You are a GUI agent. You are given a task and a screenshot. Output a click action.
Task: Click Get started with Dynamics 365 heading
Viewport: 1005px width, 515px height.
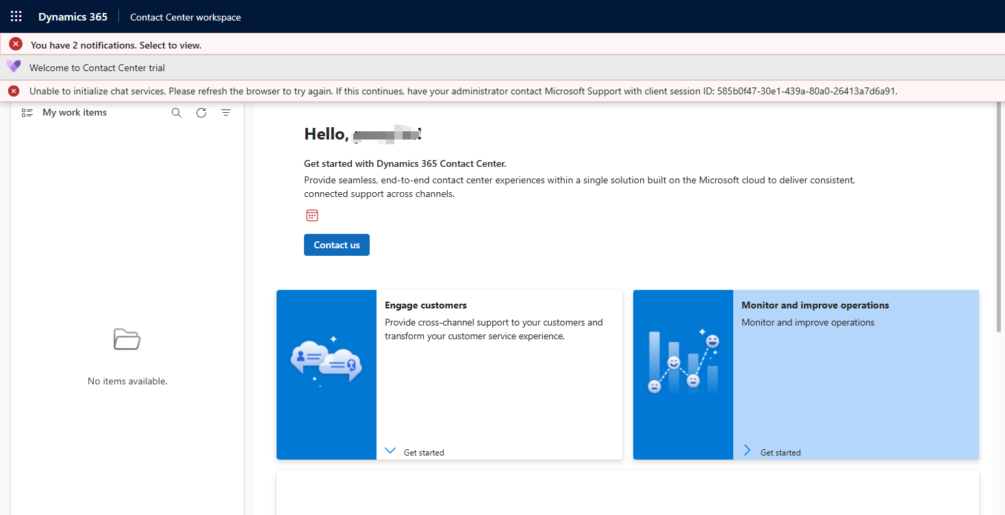point(405,163)
